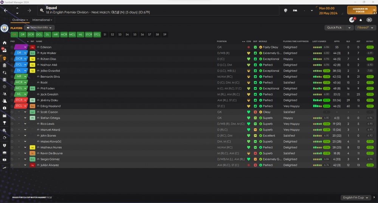Click Matheus Nunes' yellow Yel badge

tap(32, 148)
